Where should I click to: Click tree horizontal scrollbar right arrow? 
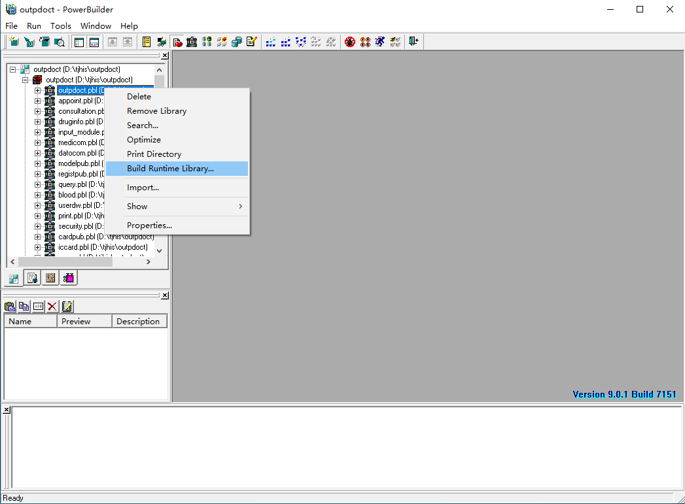(x=148, y=262)
